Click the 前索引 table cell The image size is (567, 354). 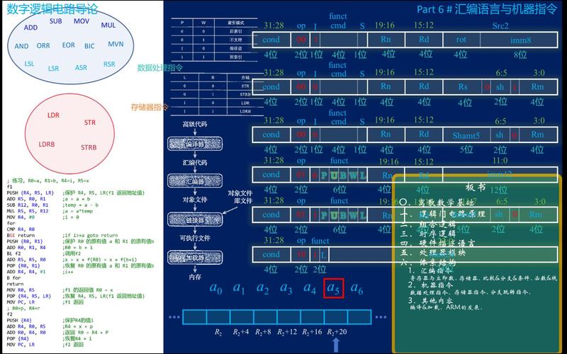pos(236,57)
